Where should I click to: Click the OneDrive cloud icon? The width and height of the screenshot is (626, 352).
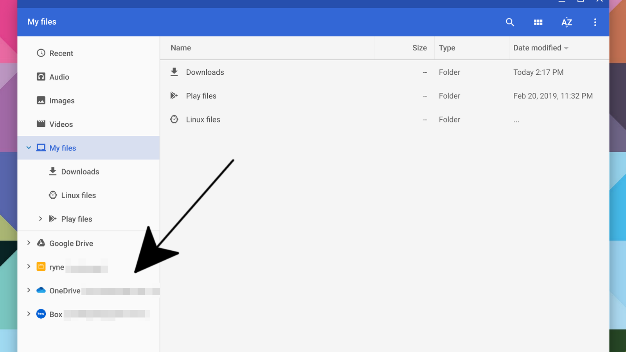(41, 290)
